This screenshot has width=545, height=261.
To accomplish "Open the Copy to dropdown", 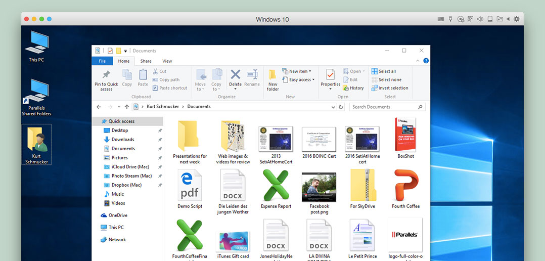I will coord(216,80).
